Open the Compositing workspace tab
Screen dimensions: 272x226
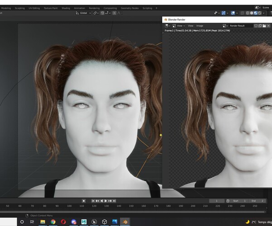[110, 8]
